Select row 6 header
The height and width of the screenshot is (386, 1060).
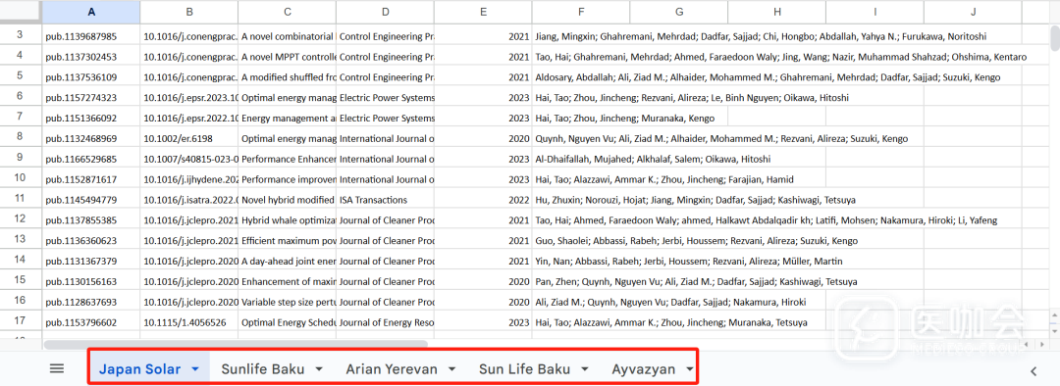(x=21, y=96)
